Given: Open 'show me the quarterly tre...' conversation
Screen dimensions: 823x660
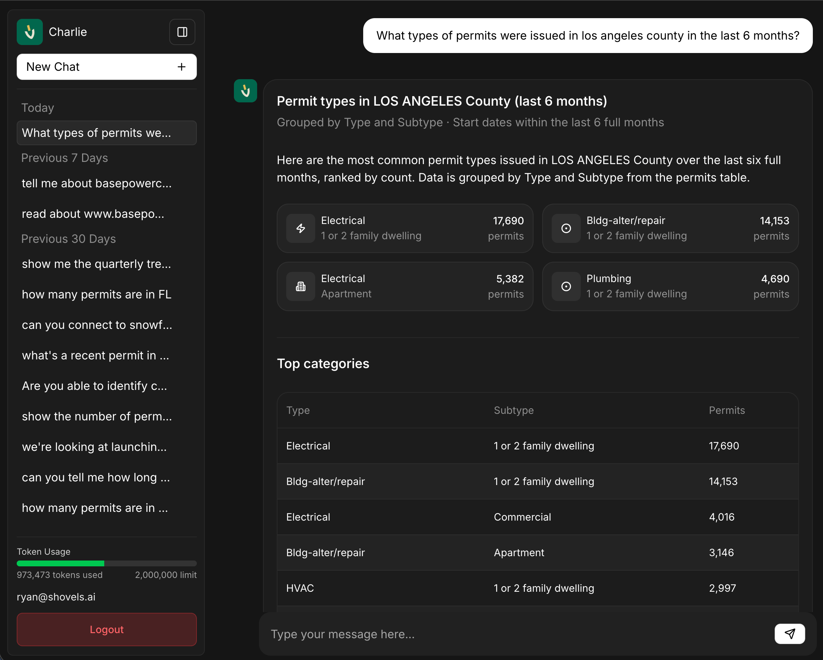Looking at the screenshot, I should tap(96, 264).
